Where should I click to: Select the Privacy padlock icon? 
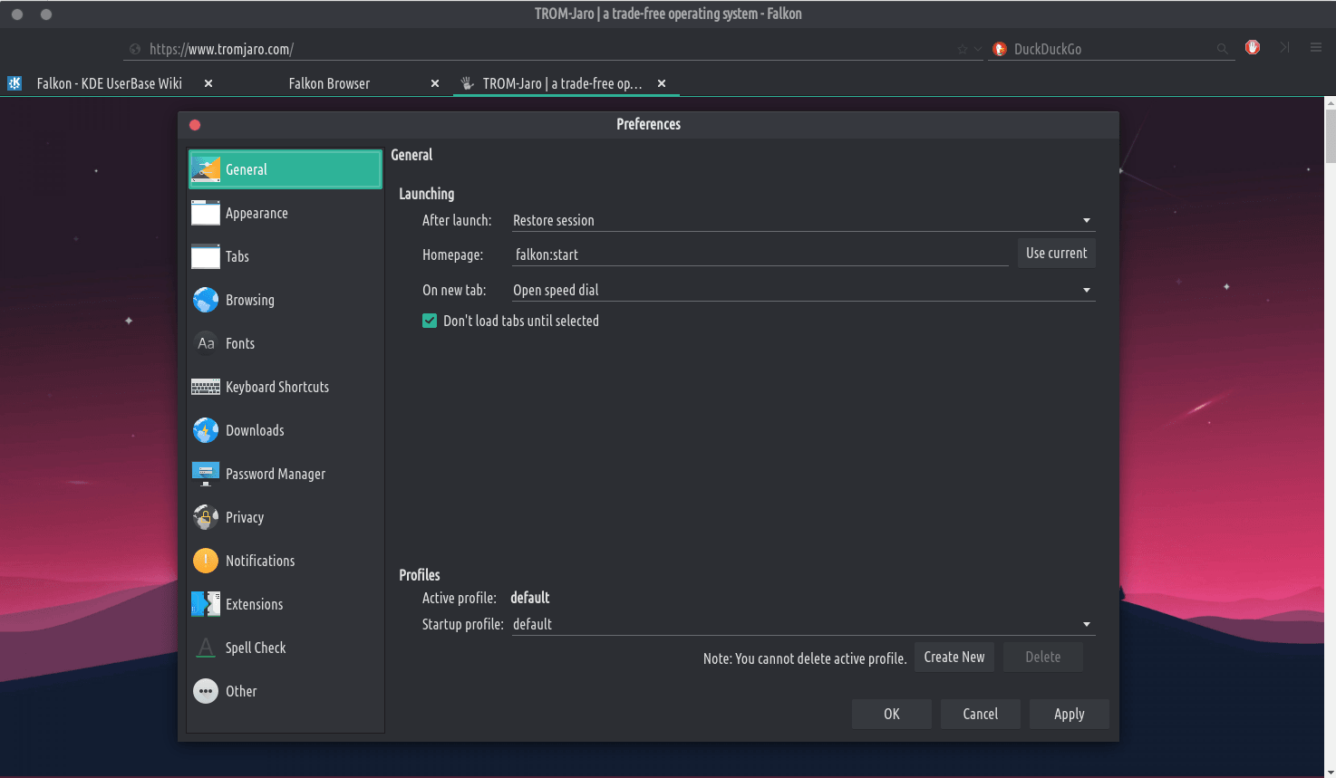(x=206, y=517)
